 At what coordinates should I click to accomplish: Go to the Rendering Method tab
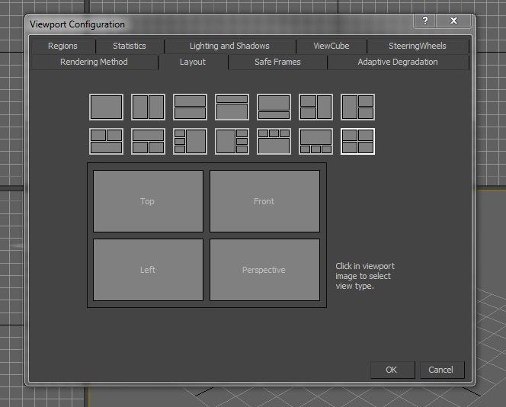(94, 62)
